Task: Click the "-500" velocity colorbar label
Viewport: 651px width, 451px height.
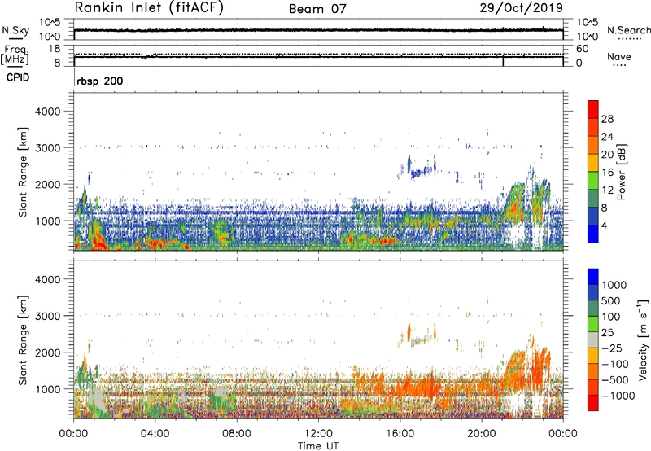Action: point(615,379)
